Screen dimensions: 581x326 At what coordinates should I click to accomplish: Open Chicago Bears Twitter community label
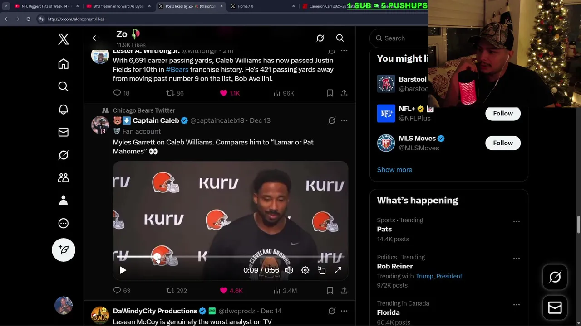point(144,110)
